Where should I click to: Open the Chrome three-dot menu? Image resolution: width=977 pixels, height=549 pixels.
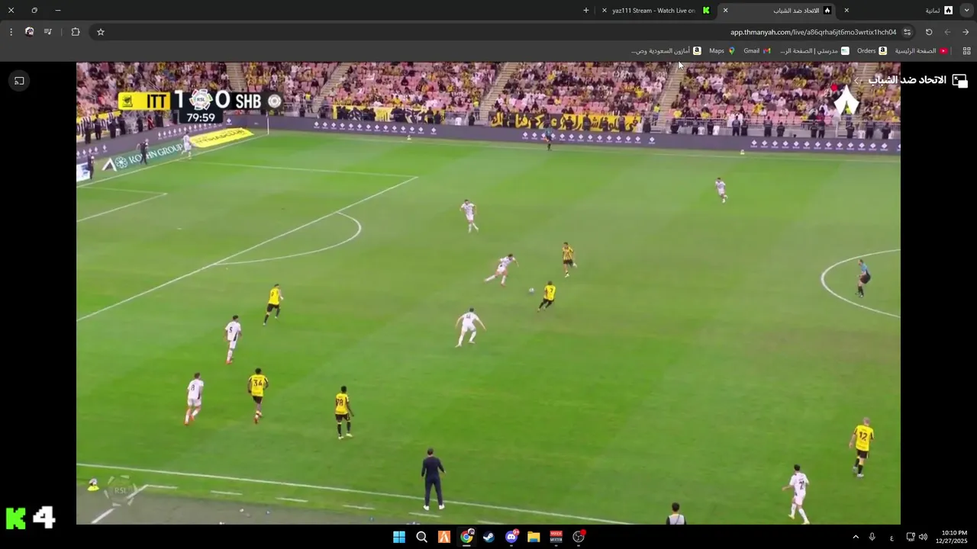(x=11, y=32)
